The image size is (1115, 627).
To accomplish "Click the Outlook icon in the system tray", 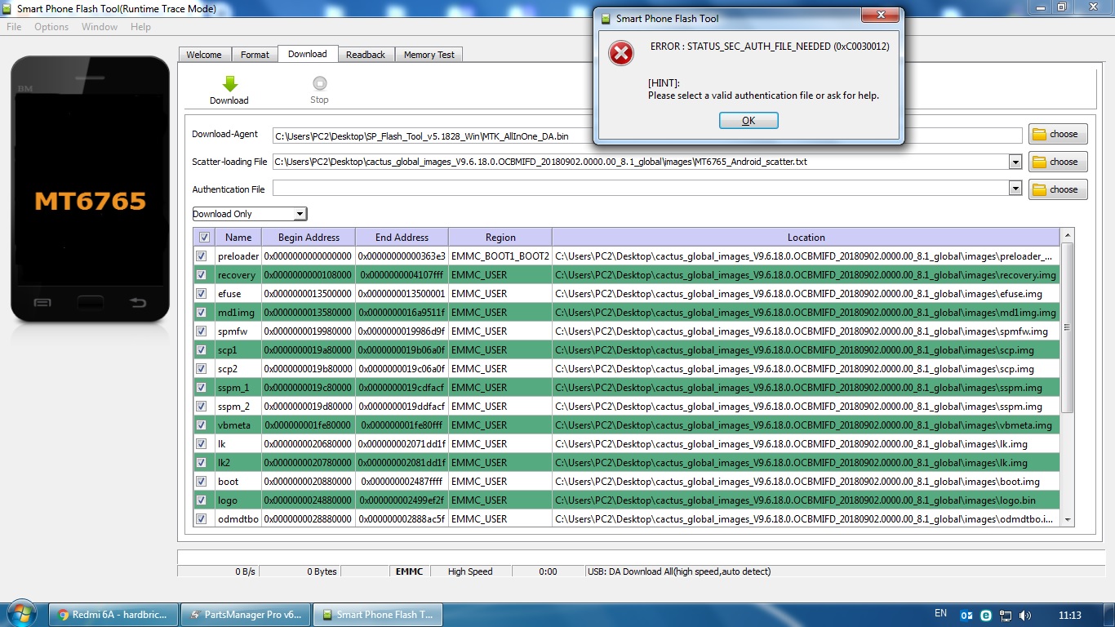I will tap(967, 616).
